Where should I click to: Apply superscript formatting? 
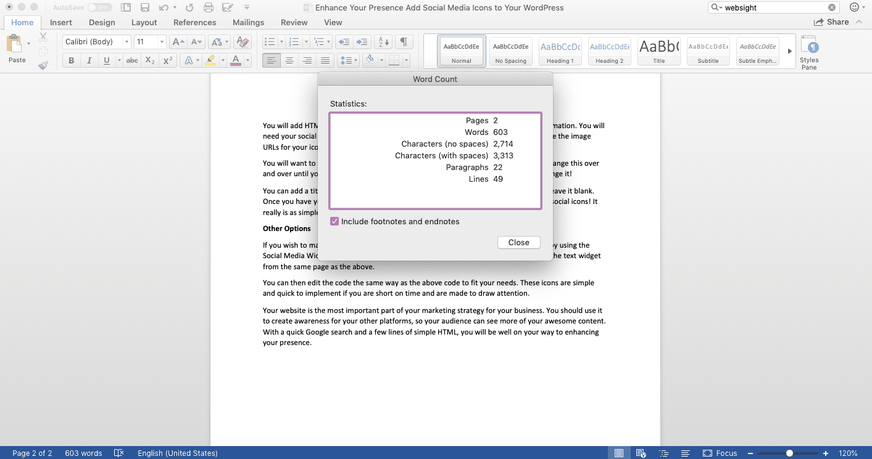pyautogui.click(x=167, y=60)
